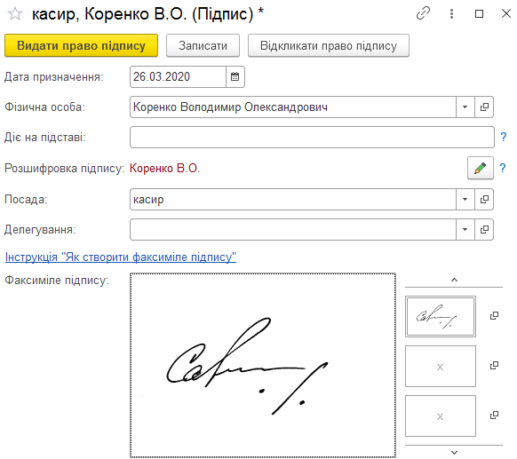Expand the Посада dropdown list
This screenshot has height=459, width=517.
click(465, 200)
